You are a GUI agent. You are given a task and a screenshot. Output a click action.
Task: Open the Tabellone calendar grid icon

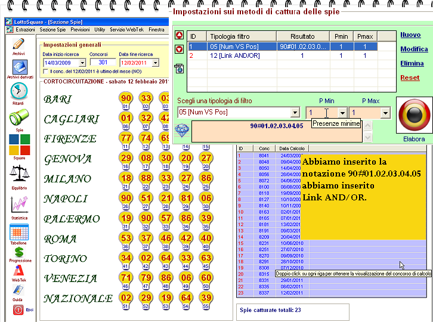click(x=18, y=231)
